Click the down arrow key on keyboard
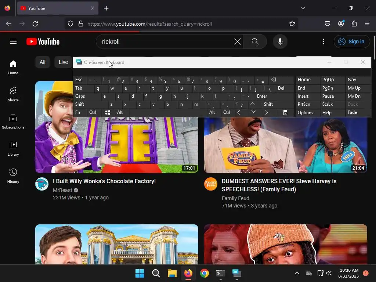 [253, 112]
